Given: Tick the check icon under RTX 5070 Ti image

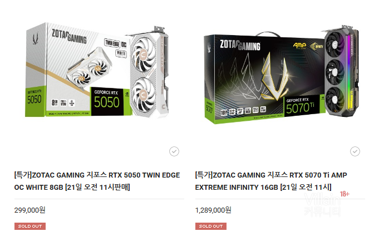Looking at the screenshot, I should coord(355,151).
